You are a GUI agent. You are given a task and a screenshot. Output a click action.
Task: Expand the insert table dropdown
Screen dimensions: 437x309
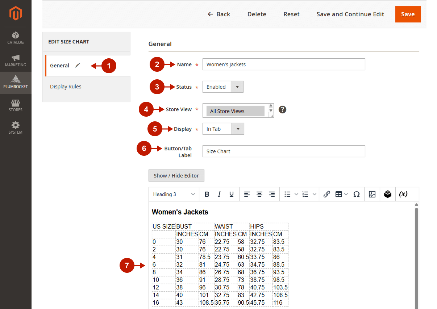(x=341, y=194)
